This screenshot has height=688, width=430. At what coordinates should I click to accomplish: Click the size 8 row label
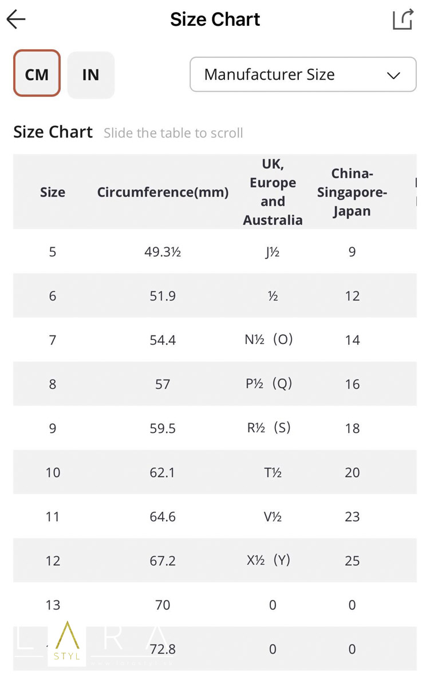click(x=53, y=384)
